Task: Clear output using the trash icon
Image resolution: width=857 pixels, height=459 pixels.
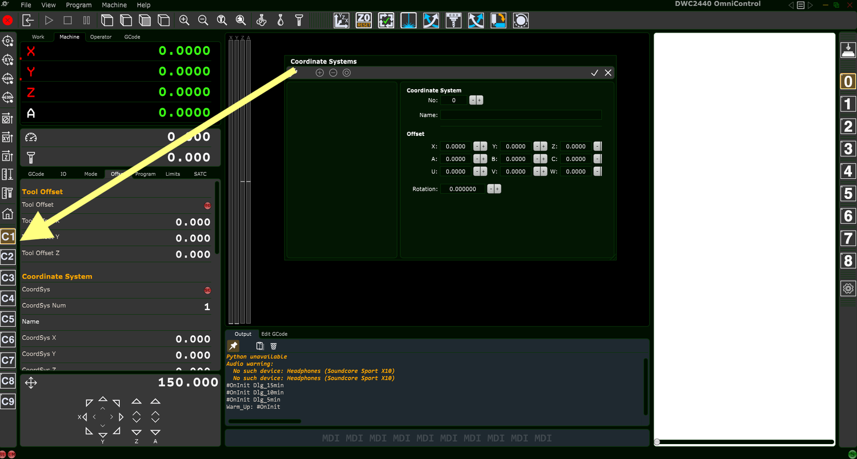Action: pyautogui.click(x=274, y=346)
